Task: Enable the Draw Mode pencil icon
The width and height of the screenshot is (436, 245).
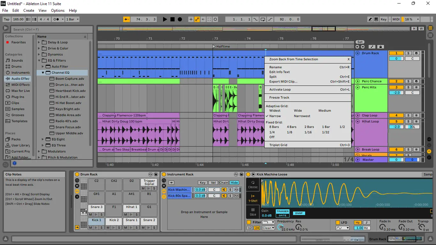Action: pyautogui.click(x=370, y=19)
